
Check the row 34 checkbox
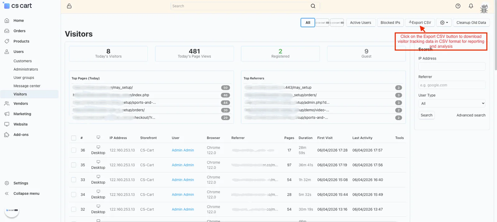(x=74, y=195)
